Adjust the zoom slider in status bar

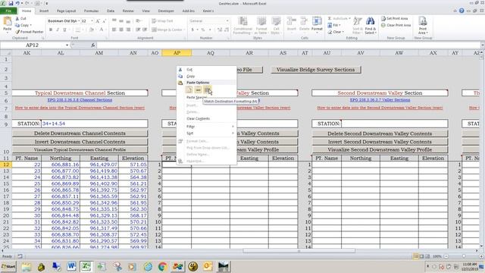click(463, 256)
